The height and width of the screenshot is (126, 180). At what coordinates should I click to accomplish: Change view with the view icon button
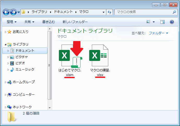[148, 22]
